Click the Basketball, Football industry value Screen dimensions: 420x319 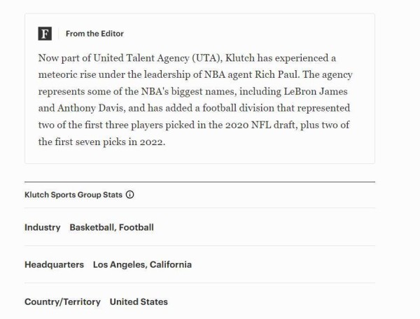pos(111,227)
